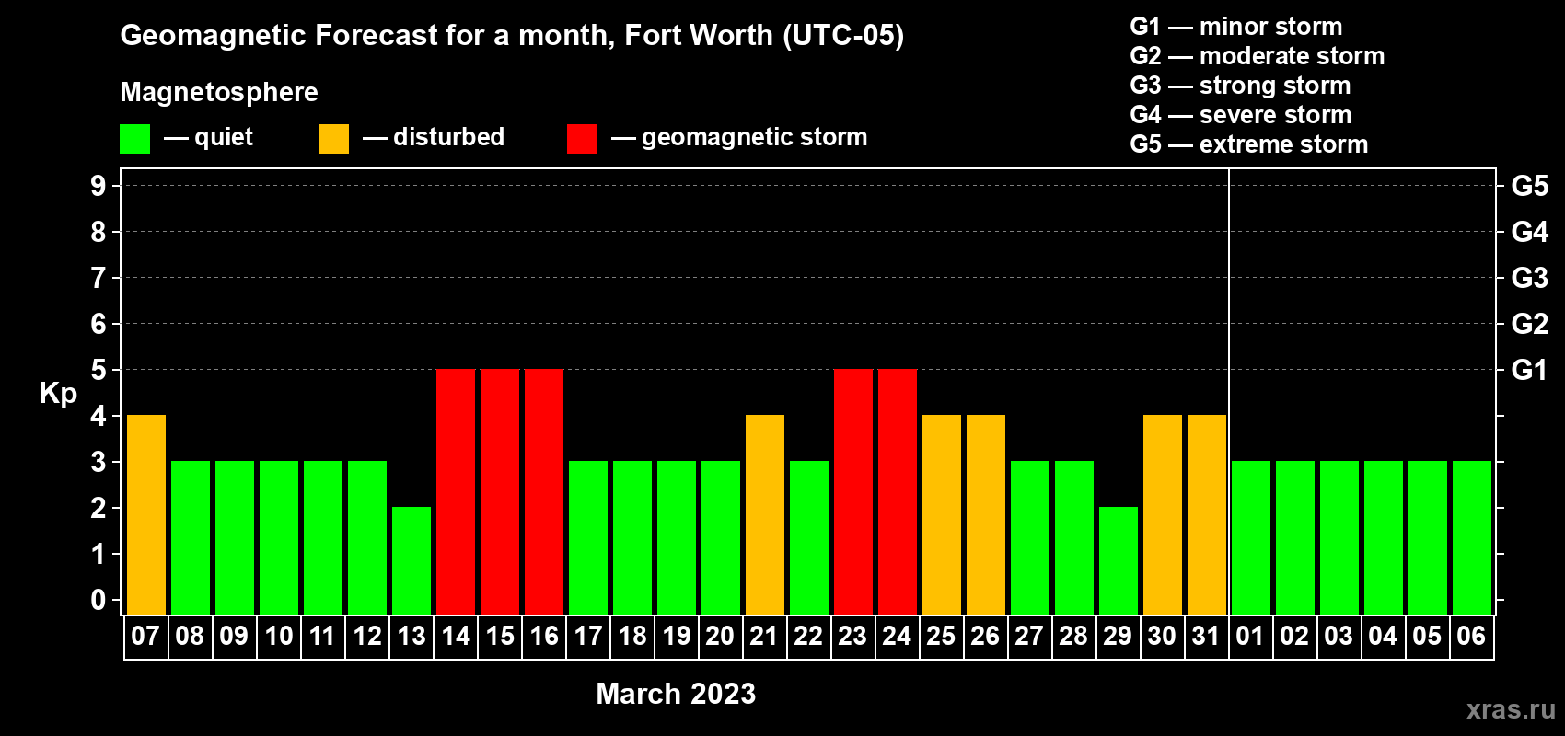
Task: Click date label 19 on the axis
Action: point(676,637)
